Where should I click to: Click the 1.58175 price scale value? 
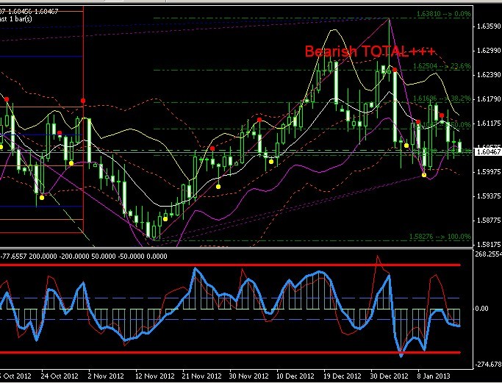click(x=489, y=244)
